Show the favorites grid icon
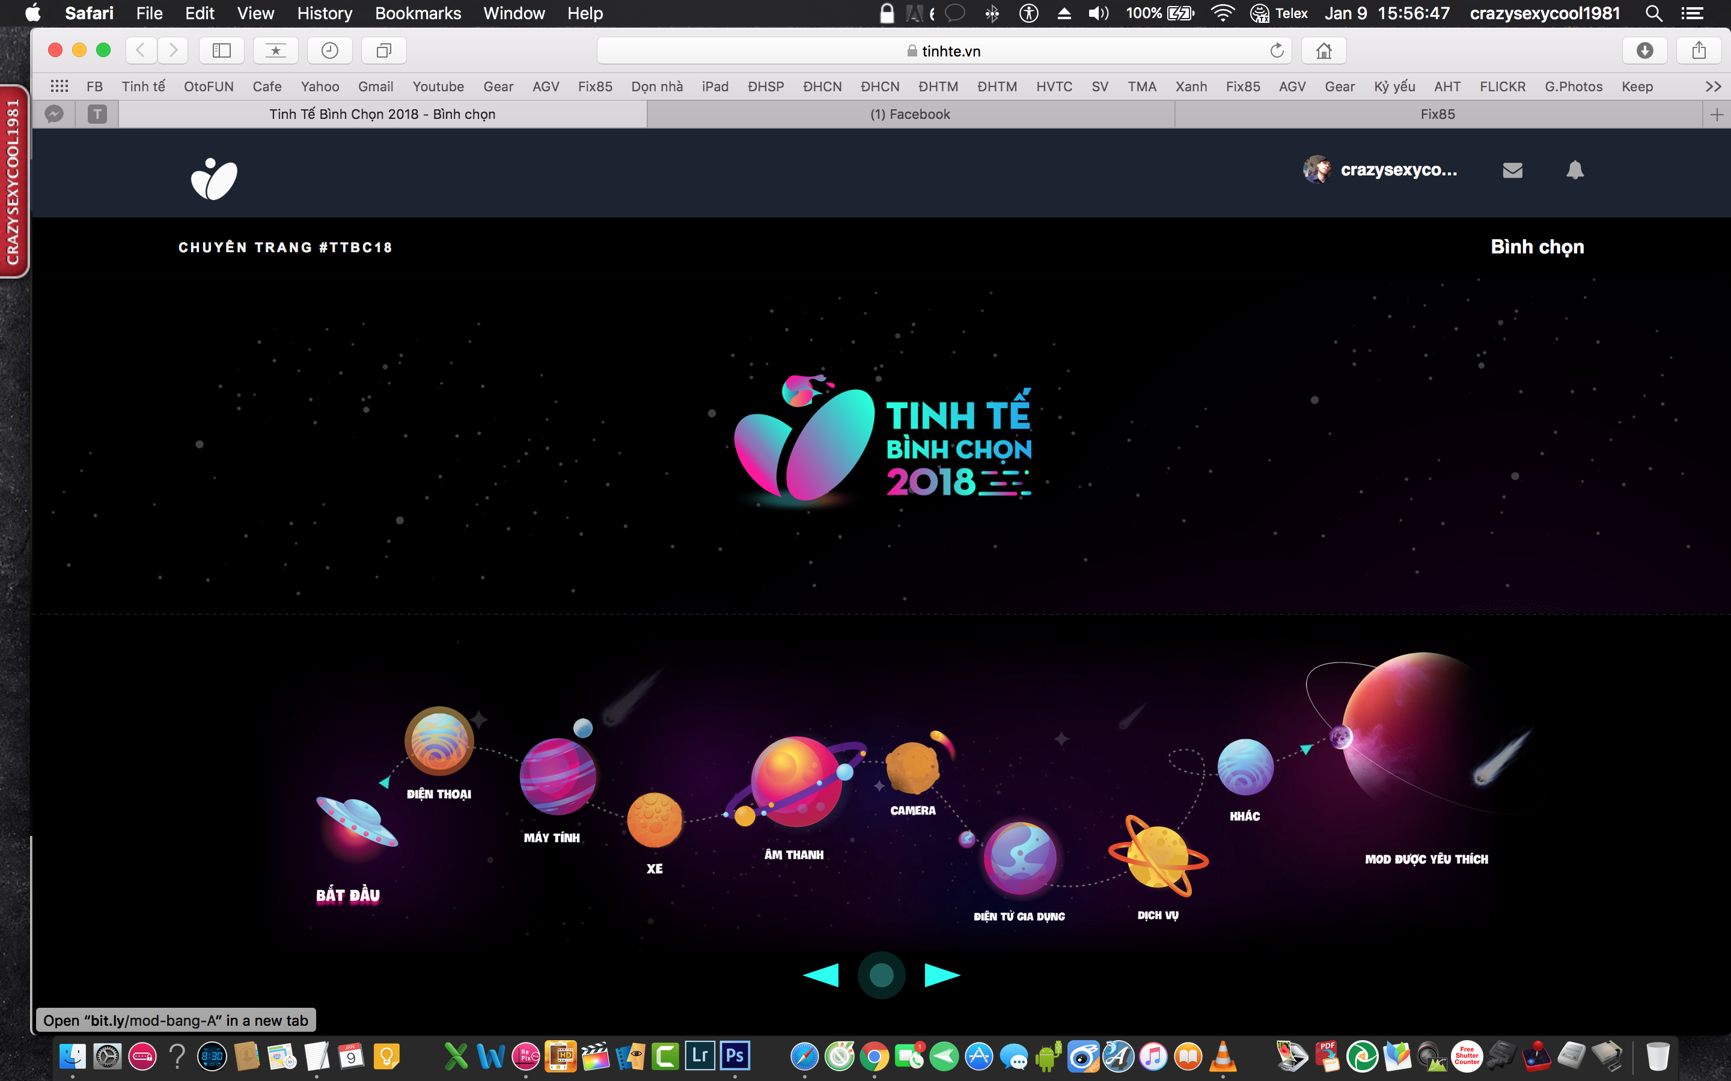 (x=60, y=86)
